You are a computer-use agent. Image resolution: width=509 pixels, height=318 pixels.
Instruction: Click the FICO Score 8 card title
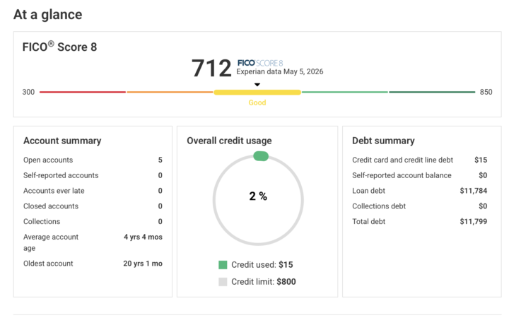pyautogui.click(x=59, y=47)
